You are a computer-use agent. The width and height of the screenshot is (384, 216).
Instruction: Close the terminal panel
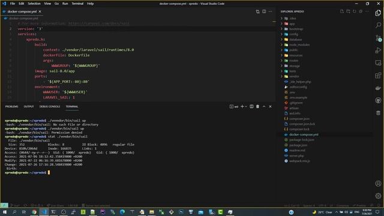point(270,107)
